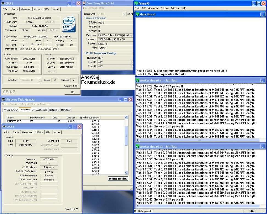Click the CPU-Z Memory window title icon

click(x=4, y=127)
